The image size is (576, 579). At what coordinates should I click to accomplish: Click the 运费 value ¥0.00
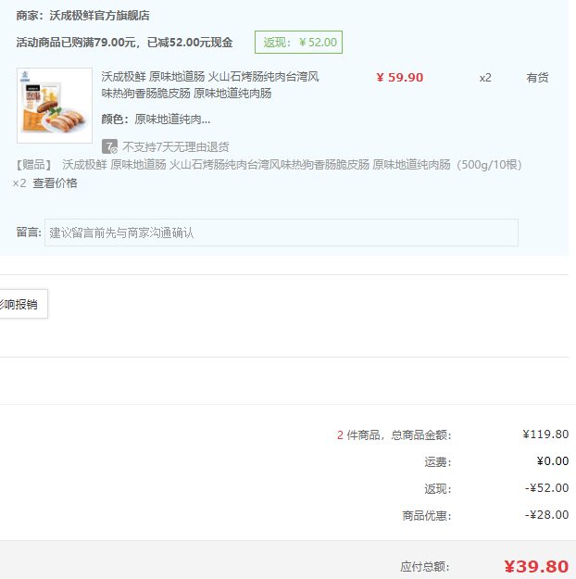pyautogui.click(x=552, y=461)
